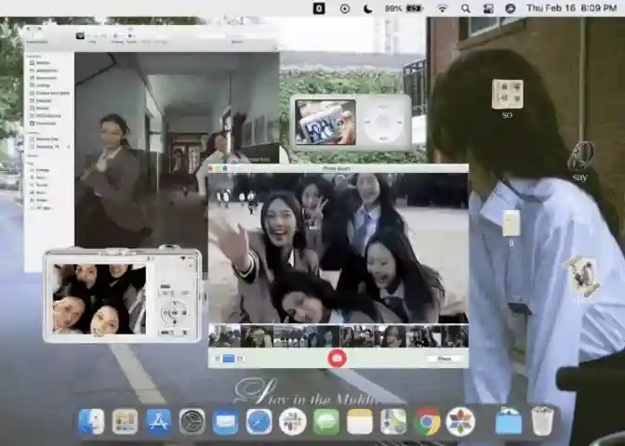Open the Downloads folder stack in dock

pyautogui.click(x=509, y=421)
